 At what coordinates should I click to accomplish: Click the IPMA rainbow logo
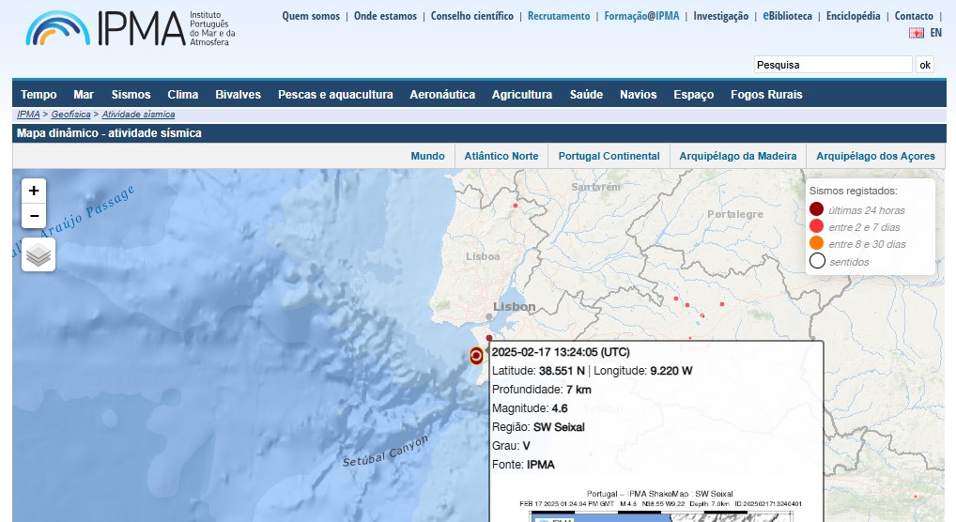pyautogui.click(x=58, y=29)
